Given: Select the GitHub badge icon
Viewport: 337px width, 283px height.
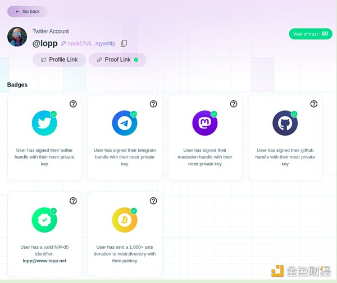Looking at the screenshot, I should click(x=285, y=123).
